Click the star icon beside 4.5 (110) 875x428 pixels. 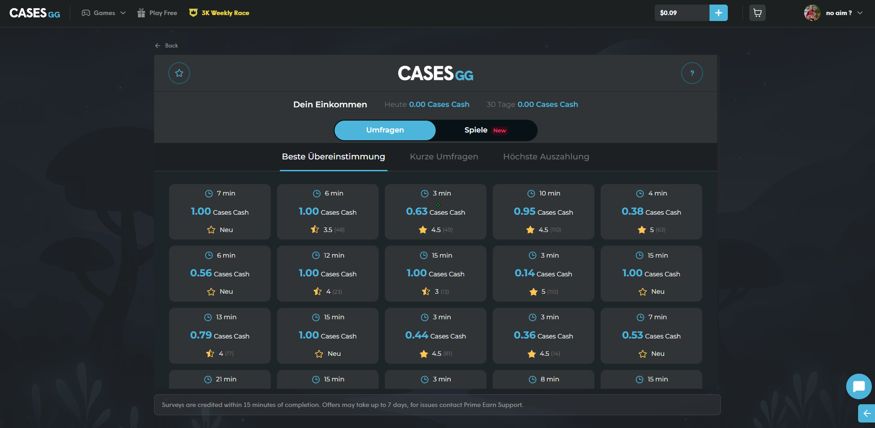point(530,230)
